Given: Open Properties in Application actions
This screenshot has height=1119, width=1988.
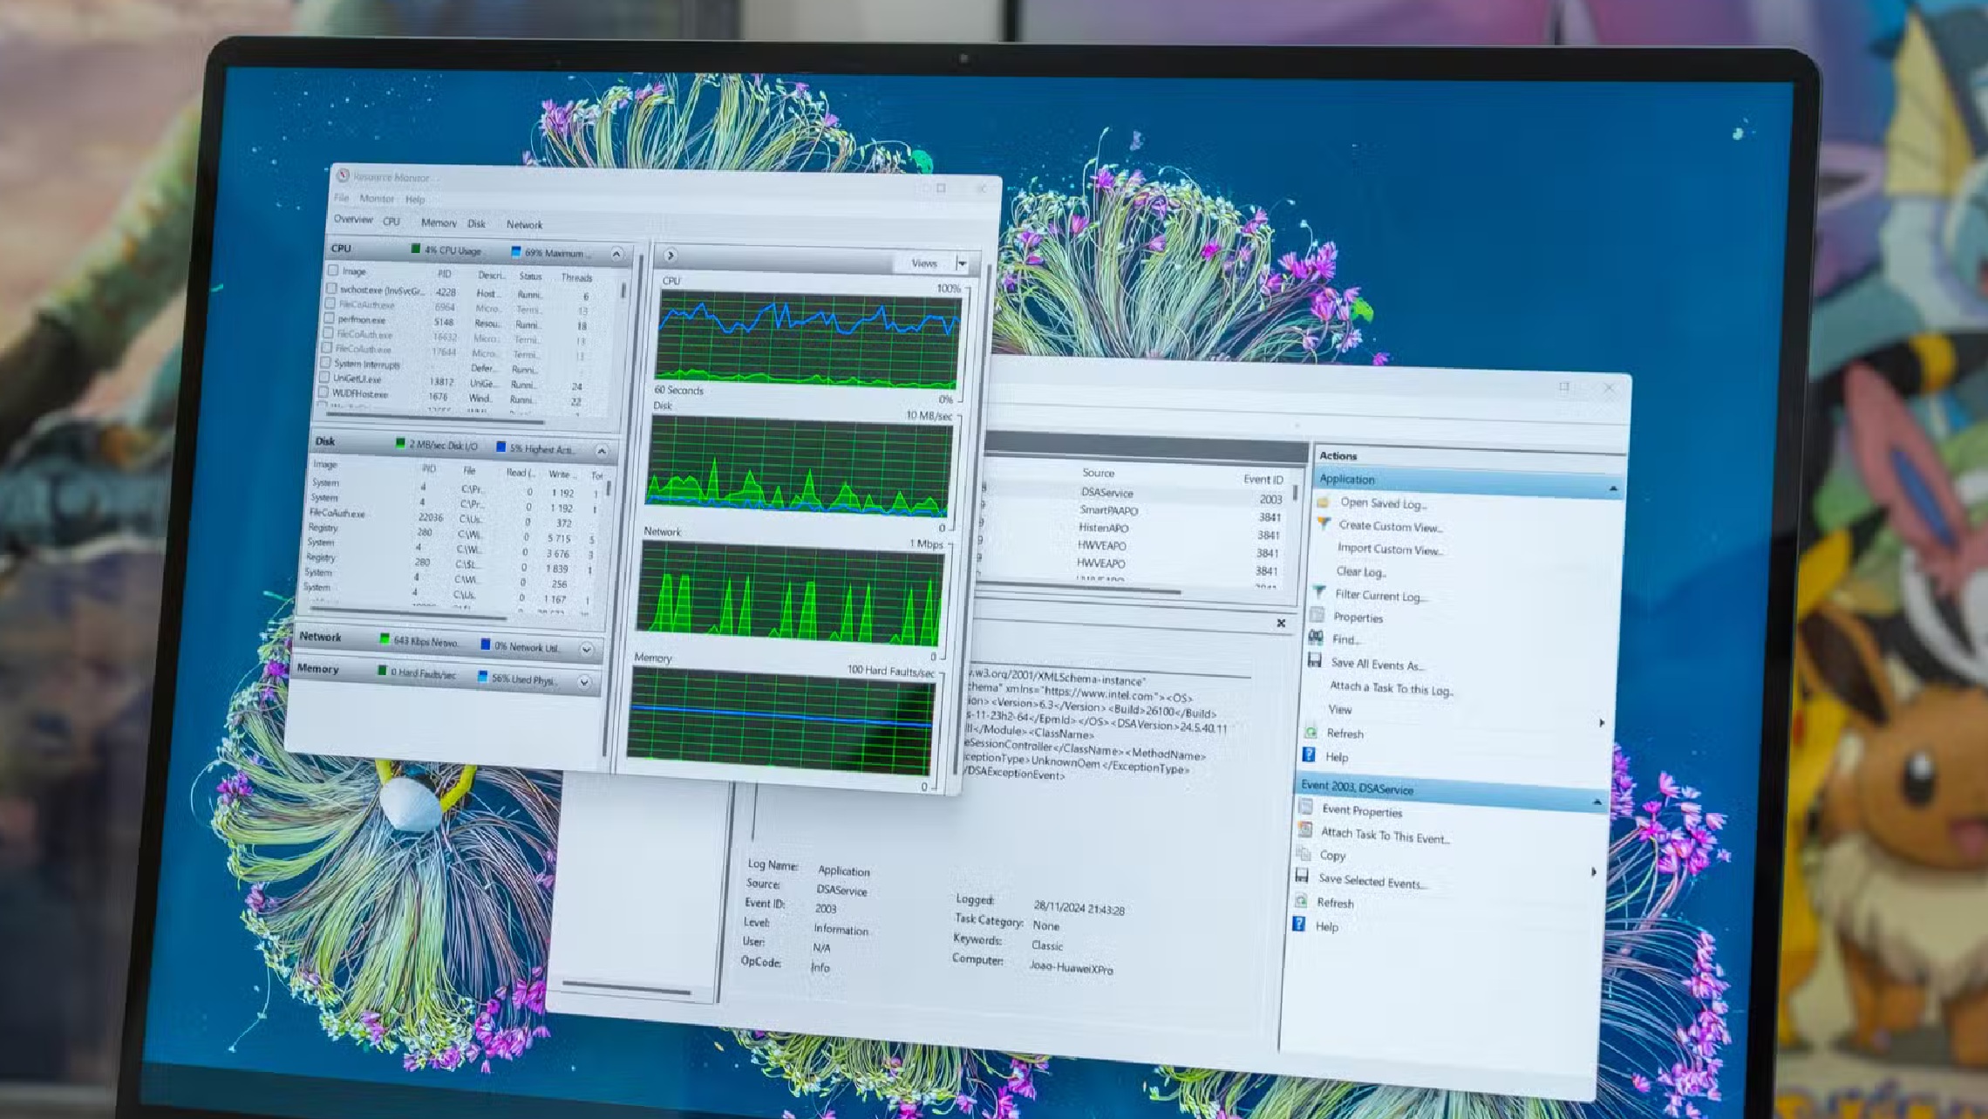Looking at the screenshot, I should 1358,617.
